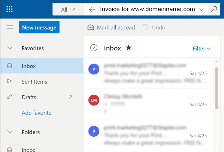This screenshot has width=224, height=152.
Task: Toggle the hamburger navigation pane icon
Action: pos(10,27)
